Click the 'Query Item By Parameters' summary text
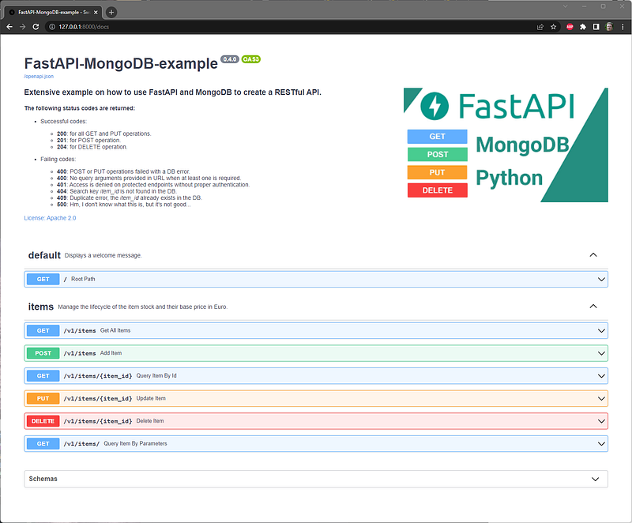 (135, 443)
